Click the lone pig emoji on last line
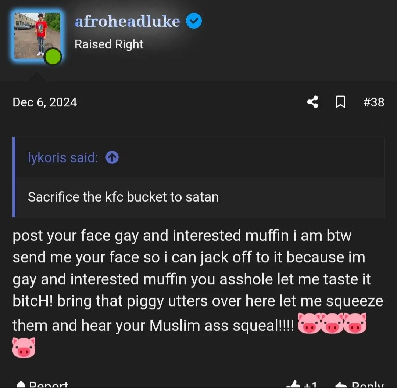397x388 pixels. [24, 348]
